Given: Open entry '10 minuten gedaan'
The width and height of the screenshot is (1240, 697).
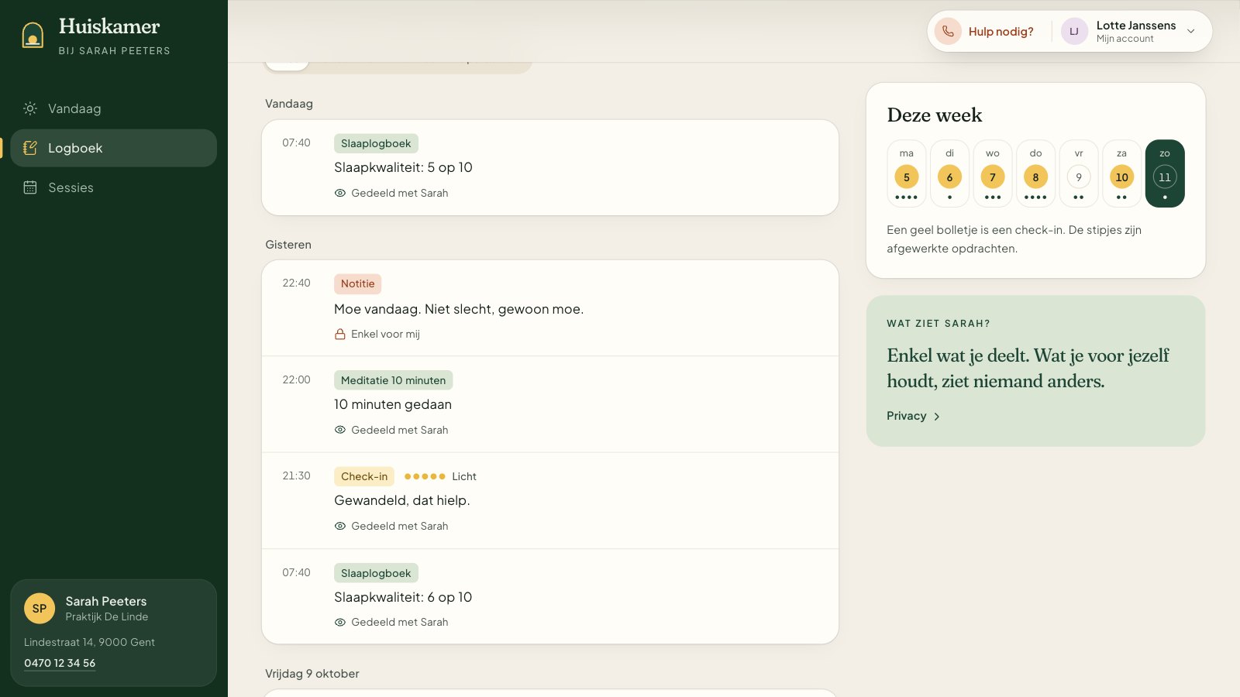Looking at the screenshot, I should coord(393,404).
